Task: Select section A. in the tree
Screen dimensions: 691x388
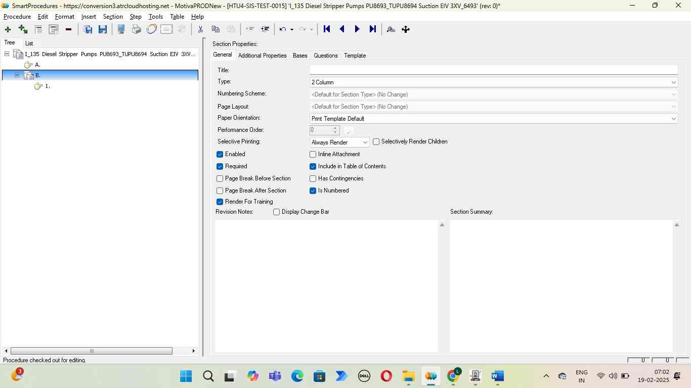Action: 37,65
